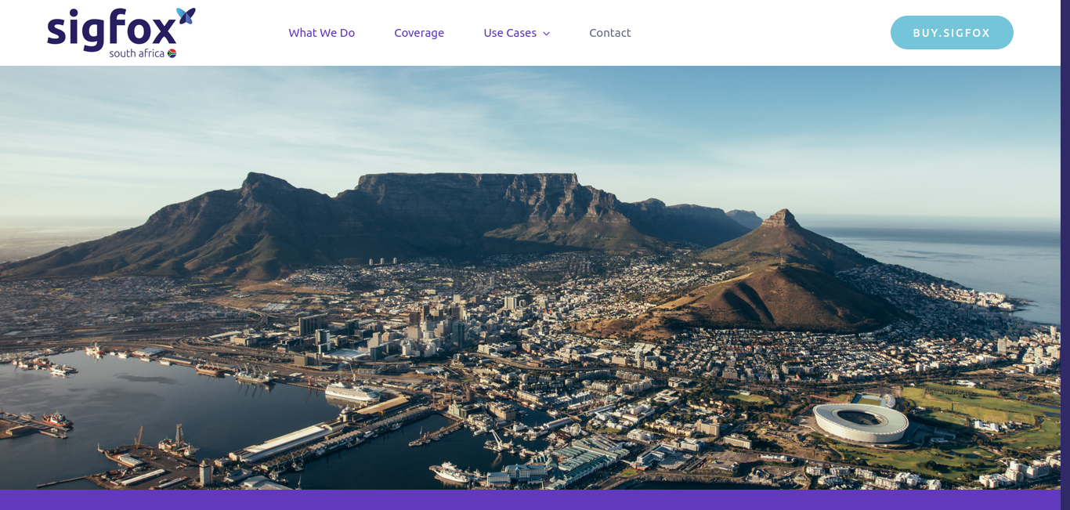Expand the Use Cases dropdown chevron
Screen dimensions: 1070x510
[546, 34]
